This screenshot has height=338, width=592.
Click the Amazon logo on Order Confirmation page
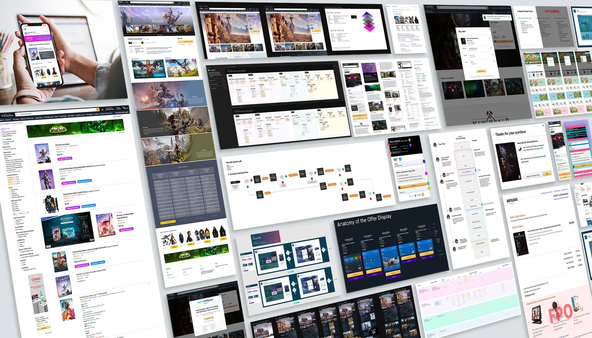(512, 201)
